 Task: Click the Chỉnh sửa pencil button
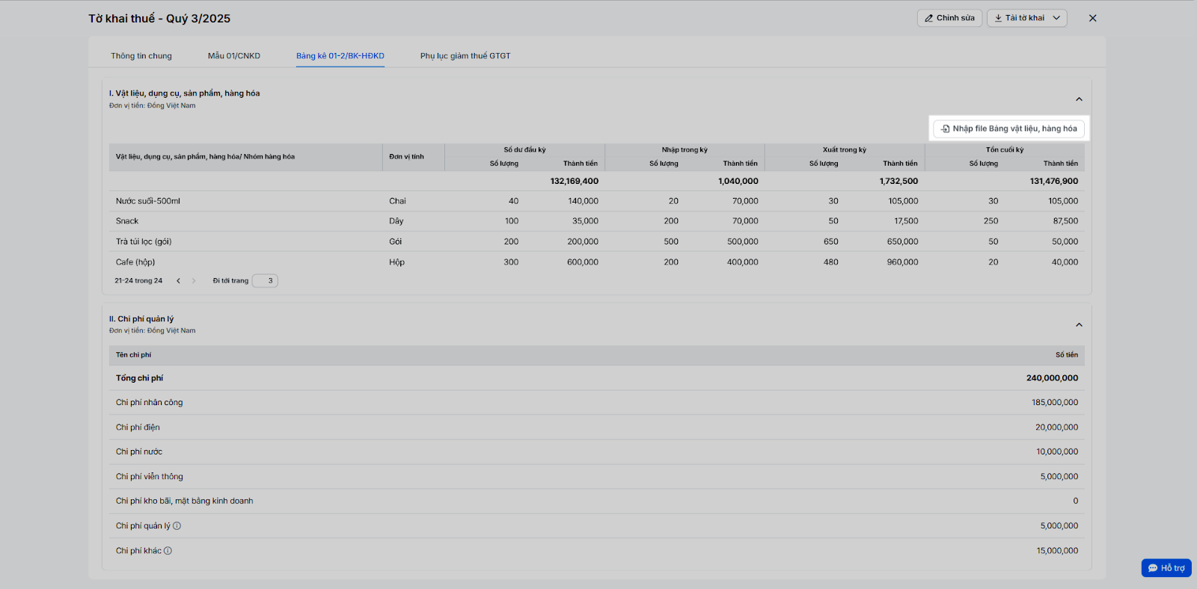coord(949,18)
